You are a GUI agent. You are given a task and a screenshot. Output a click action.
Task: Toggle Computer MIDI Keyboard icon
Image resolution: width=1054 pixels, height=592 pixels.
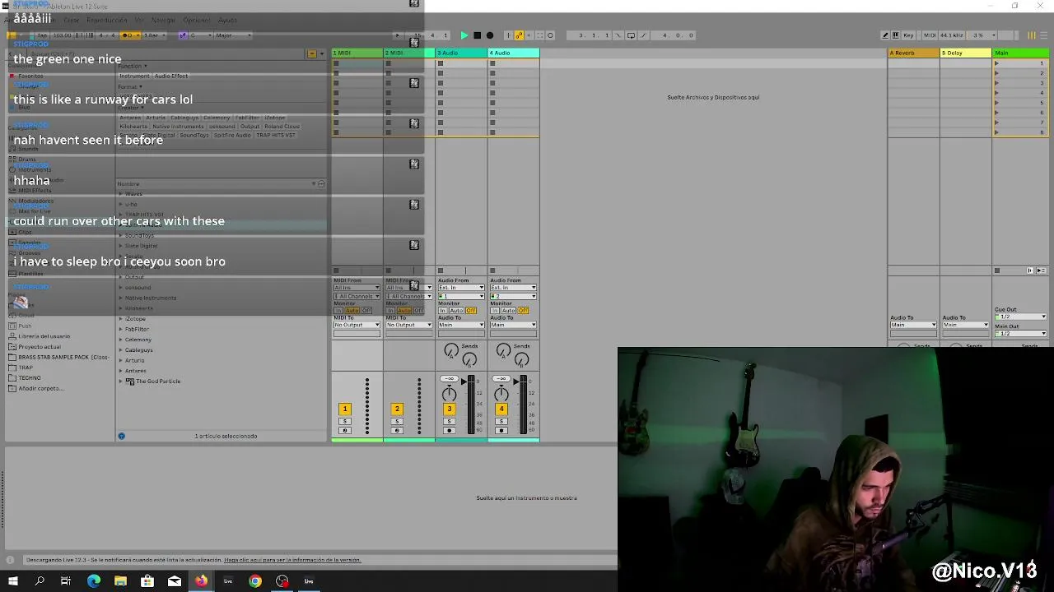[x=897, y=35]
